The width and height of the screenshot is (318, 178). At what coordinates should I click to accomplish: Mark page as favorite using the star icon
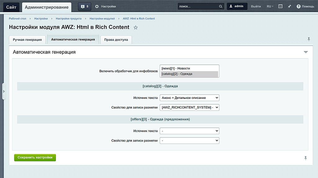(x=135, y=28)
